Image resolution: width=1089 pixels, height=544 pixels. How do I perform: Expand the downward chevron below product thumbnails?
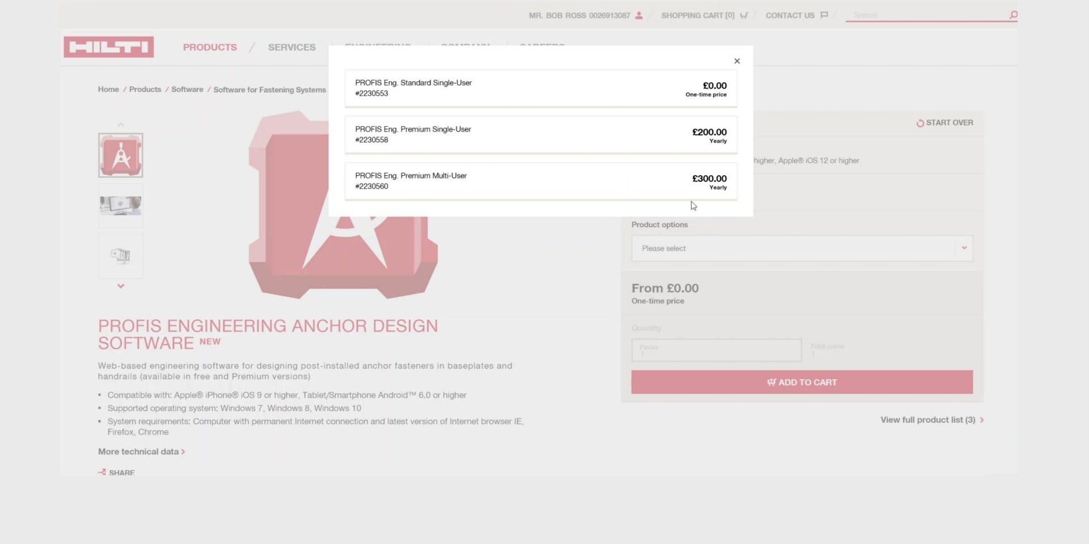pyautogui.click(x=120, y=286)
